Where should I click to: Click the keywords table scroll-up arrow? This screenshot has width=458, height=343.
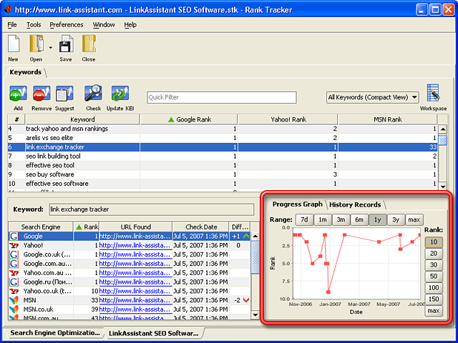click(x=443, y=129)
